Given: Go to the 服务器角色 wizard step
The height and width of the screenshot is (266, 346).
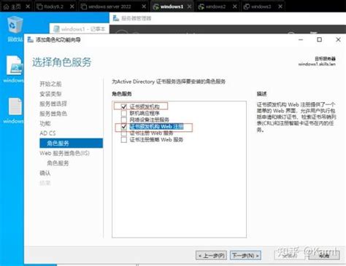Looking at the screenshot, I should [53, 114].
